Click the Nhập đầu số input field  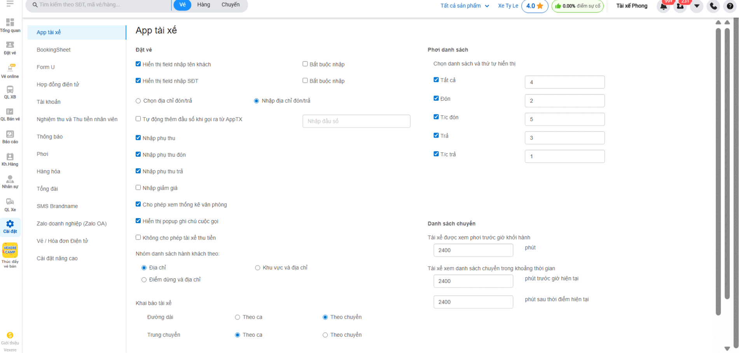356,121
